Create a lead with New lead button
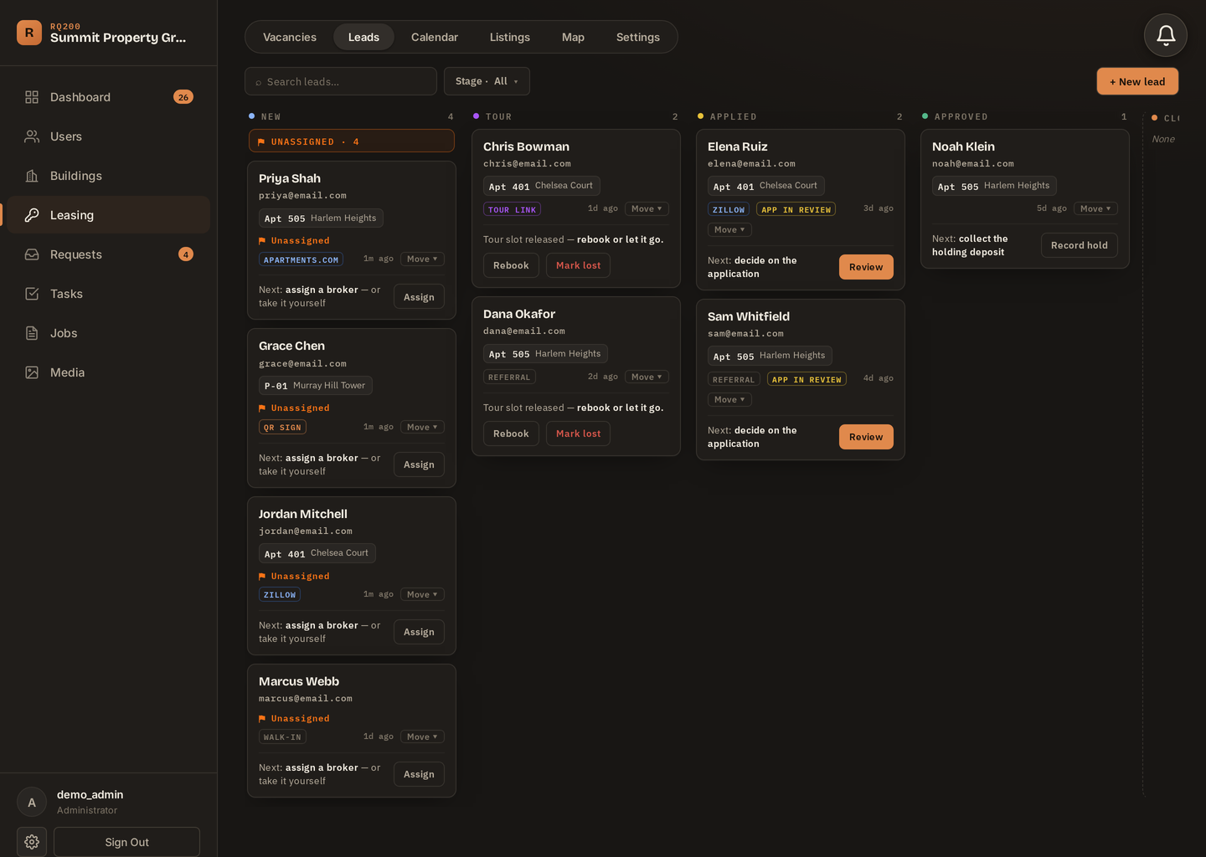Viewport: 1206px width, 857px height. [x=1137, y=81]
